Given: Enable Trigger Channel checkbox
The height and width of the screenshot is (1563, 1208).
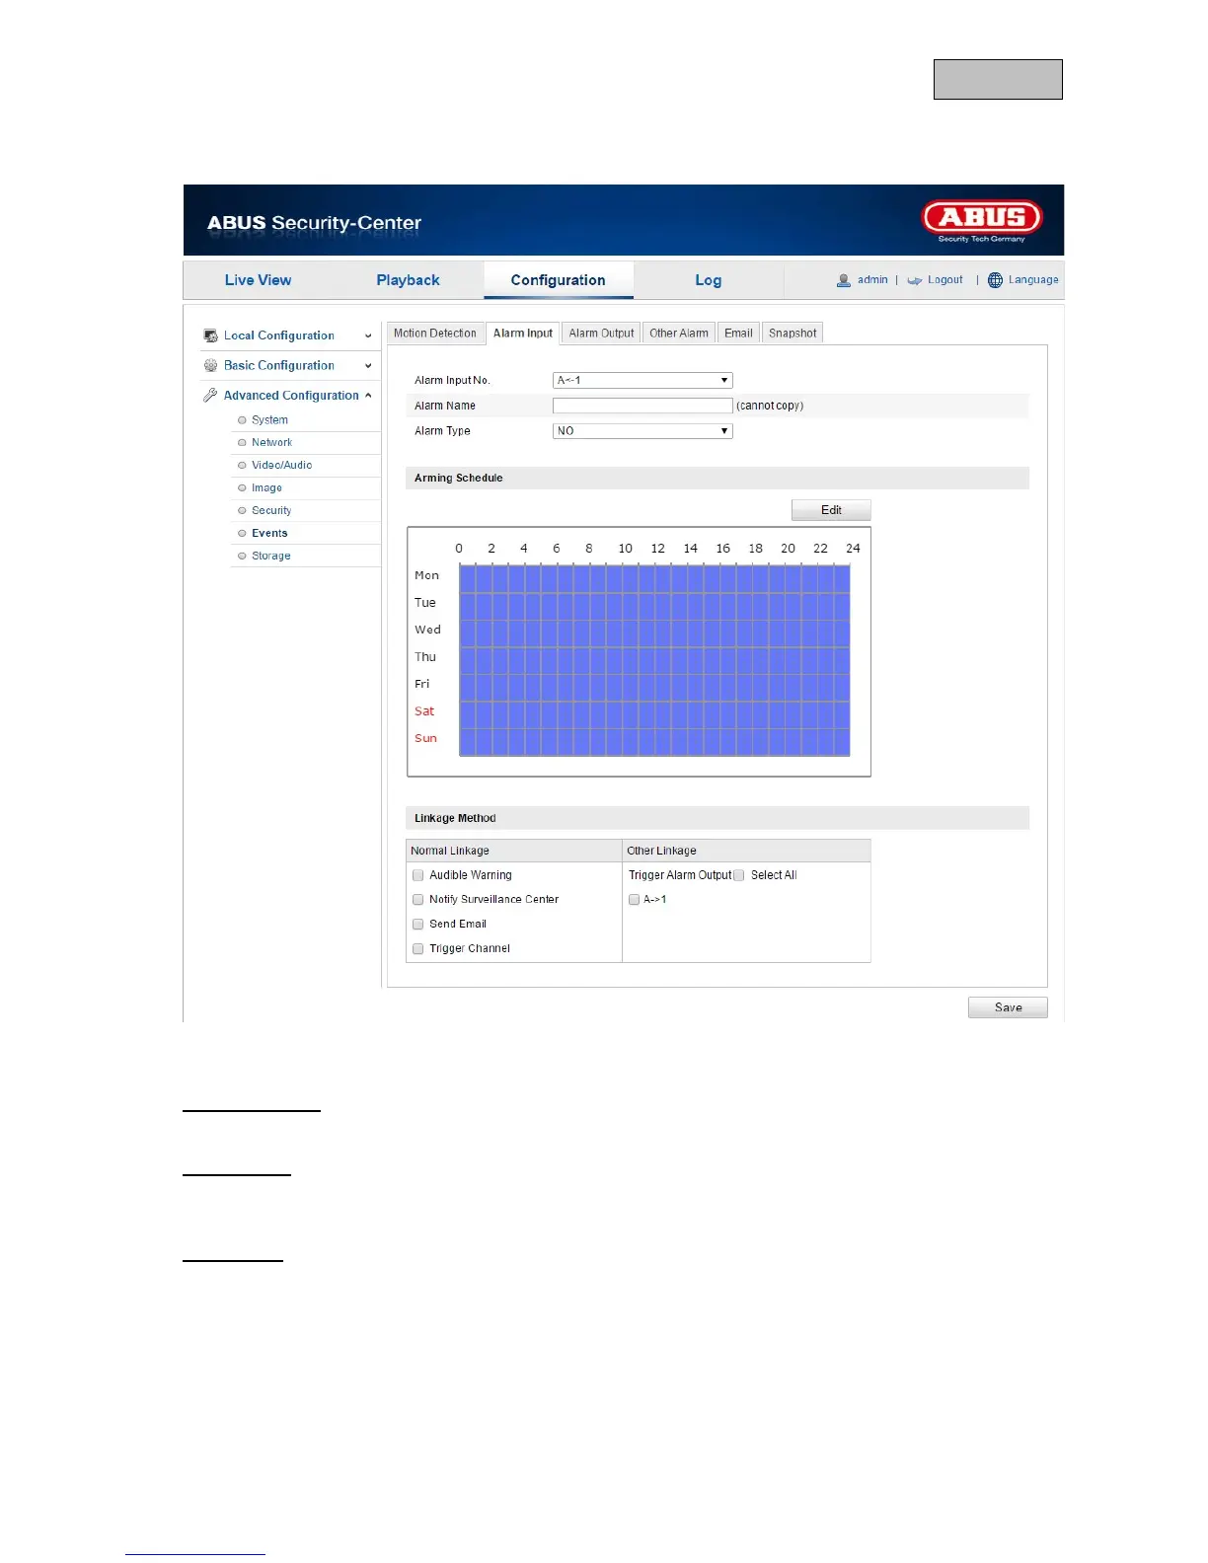Looking at the screenshot, I should pos(418,949).
